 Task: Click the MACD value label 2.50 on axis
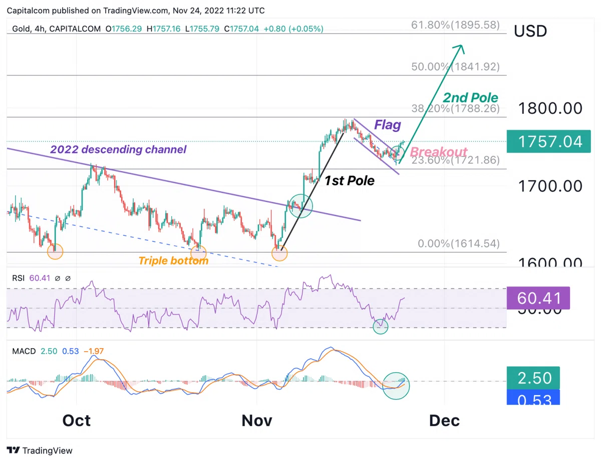pyautogui.click(x=533, y=378)
